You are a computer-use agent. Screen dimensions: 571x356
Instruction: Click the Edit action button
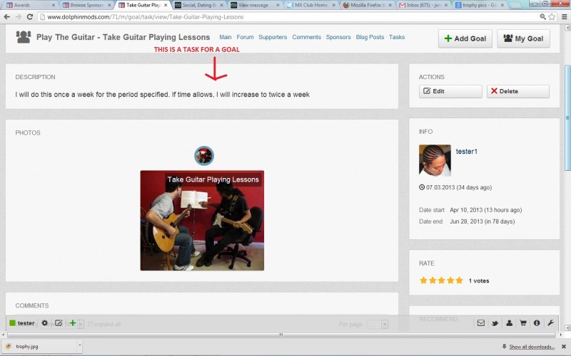pyautogui.click(x=450, y=91)
